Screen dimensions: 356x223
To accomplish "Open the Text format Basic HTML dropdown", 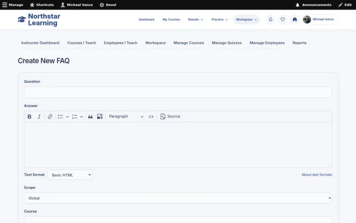I will pyautogui.click(x=70, y=175).
